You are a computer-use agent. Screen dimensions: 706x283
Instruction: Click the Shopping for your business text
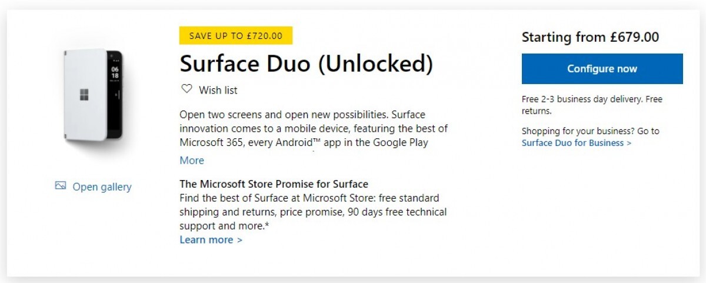(590, 131)
